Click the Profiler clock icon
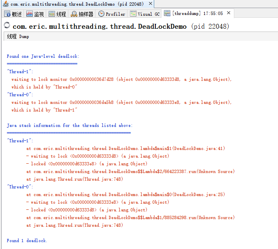This screenshot has width=278, height=249. pos(101,14)
